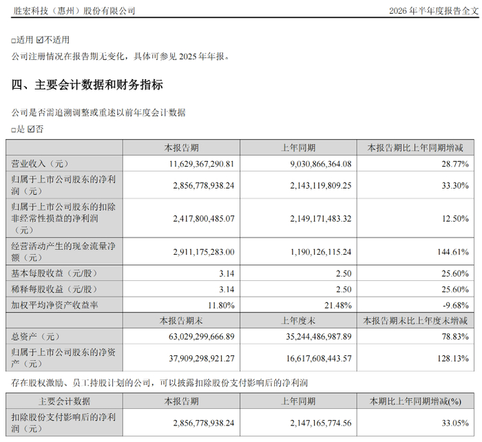Image resolution: width=482 pixels, height=442 pixels.
Task: Click the 胜宏科技（惠州）股份有限公司 page header
Action: pyautogui.click(x=74, y=11)
